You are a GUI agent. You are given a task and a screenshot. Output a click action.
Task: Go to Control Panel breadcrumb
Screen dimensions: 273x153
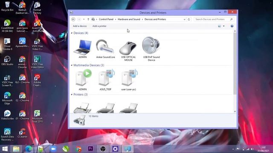(106, 19)
